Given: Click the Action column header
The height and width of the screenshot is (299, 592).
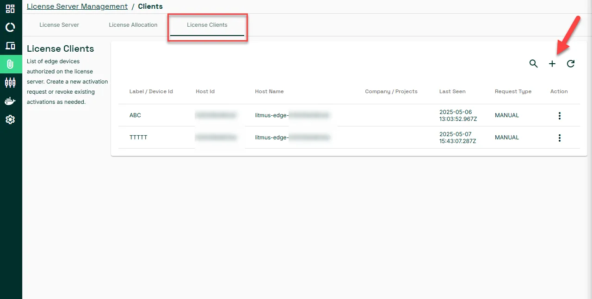Looking at the screenshot, I should click(x=559, y=91).
